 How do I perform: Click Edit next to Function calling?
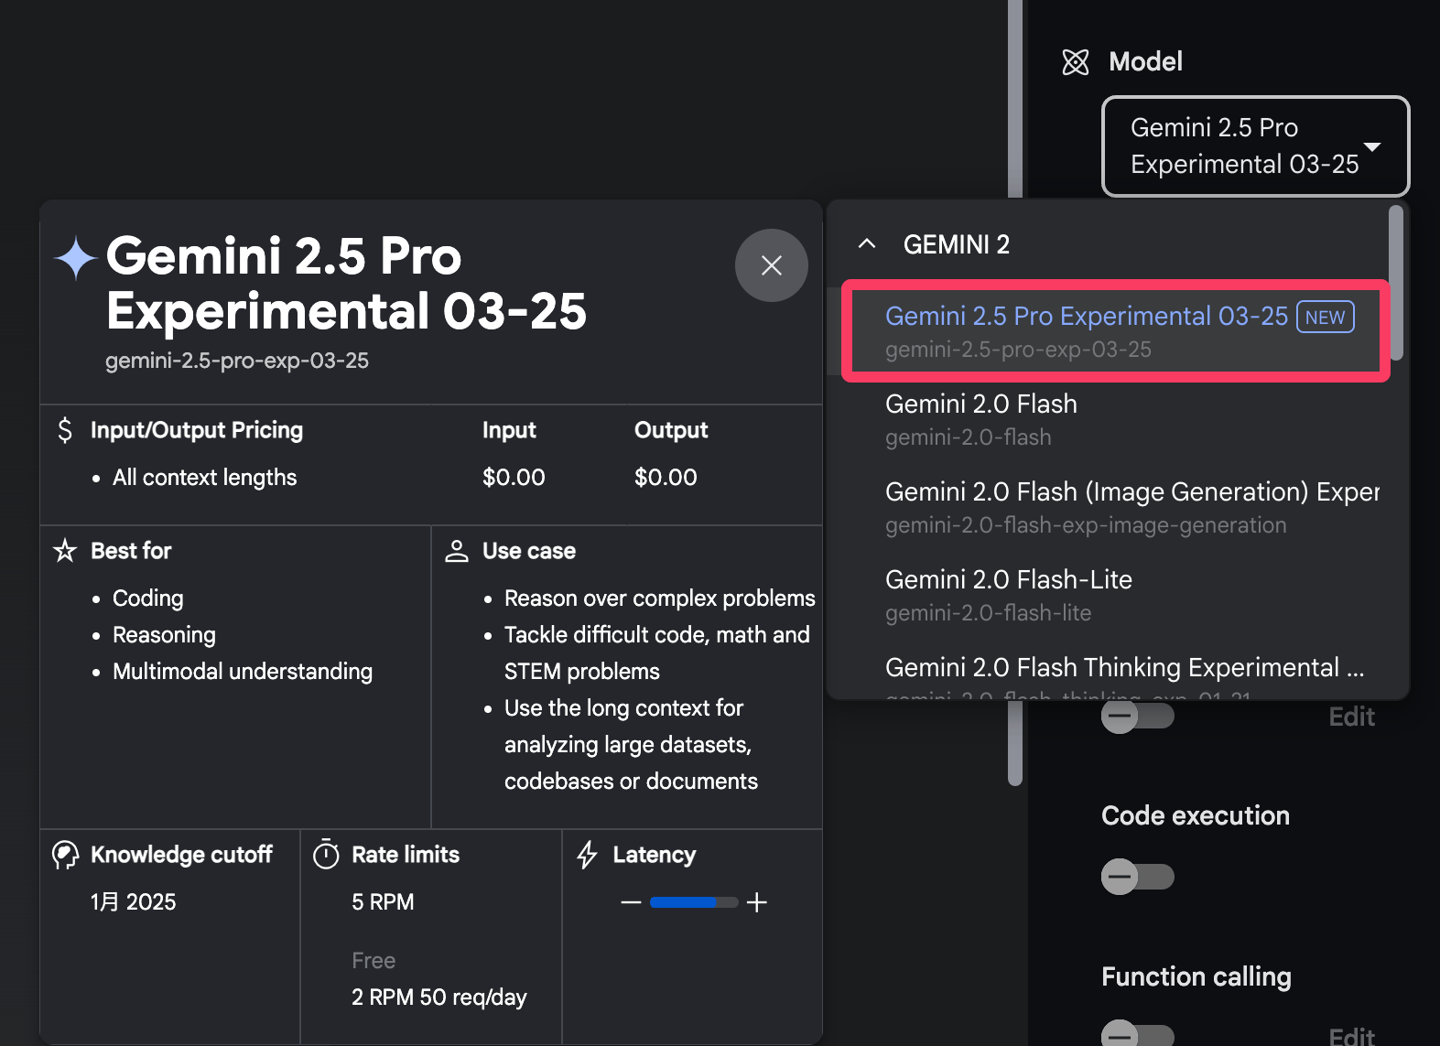coord(1351,1036)
